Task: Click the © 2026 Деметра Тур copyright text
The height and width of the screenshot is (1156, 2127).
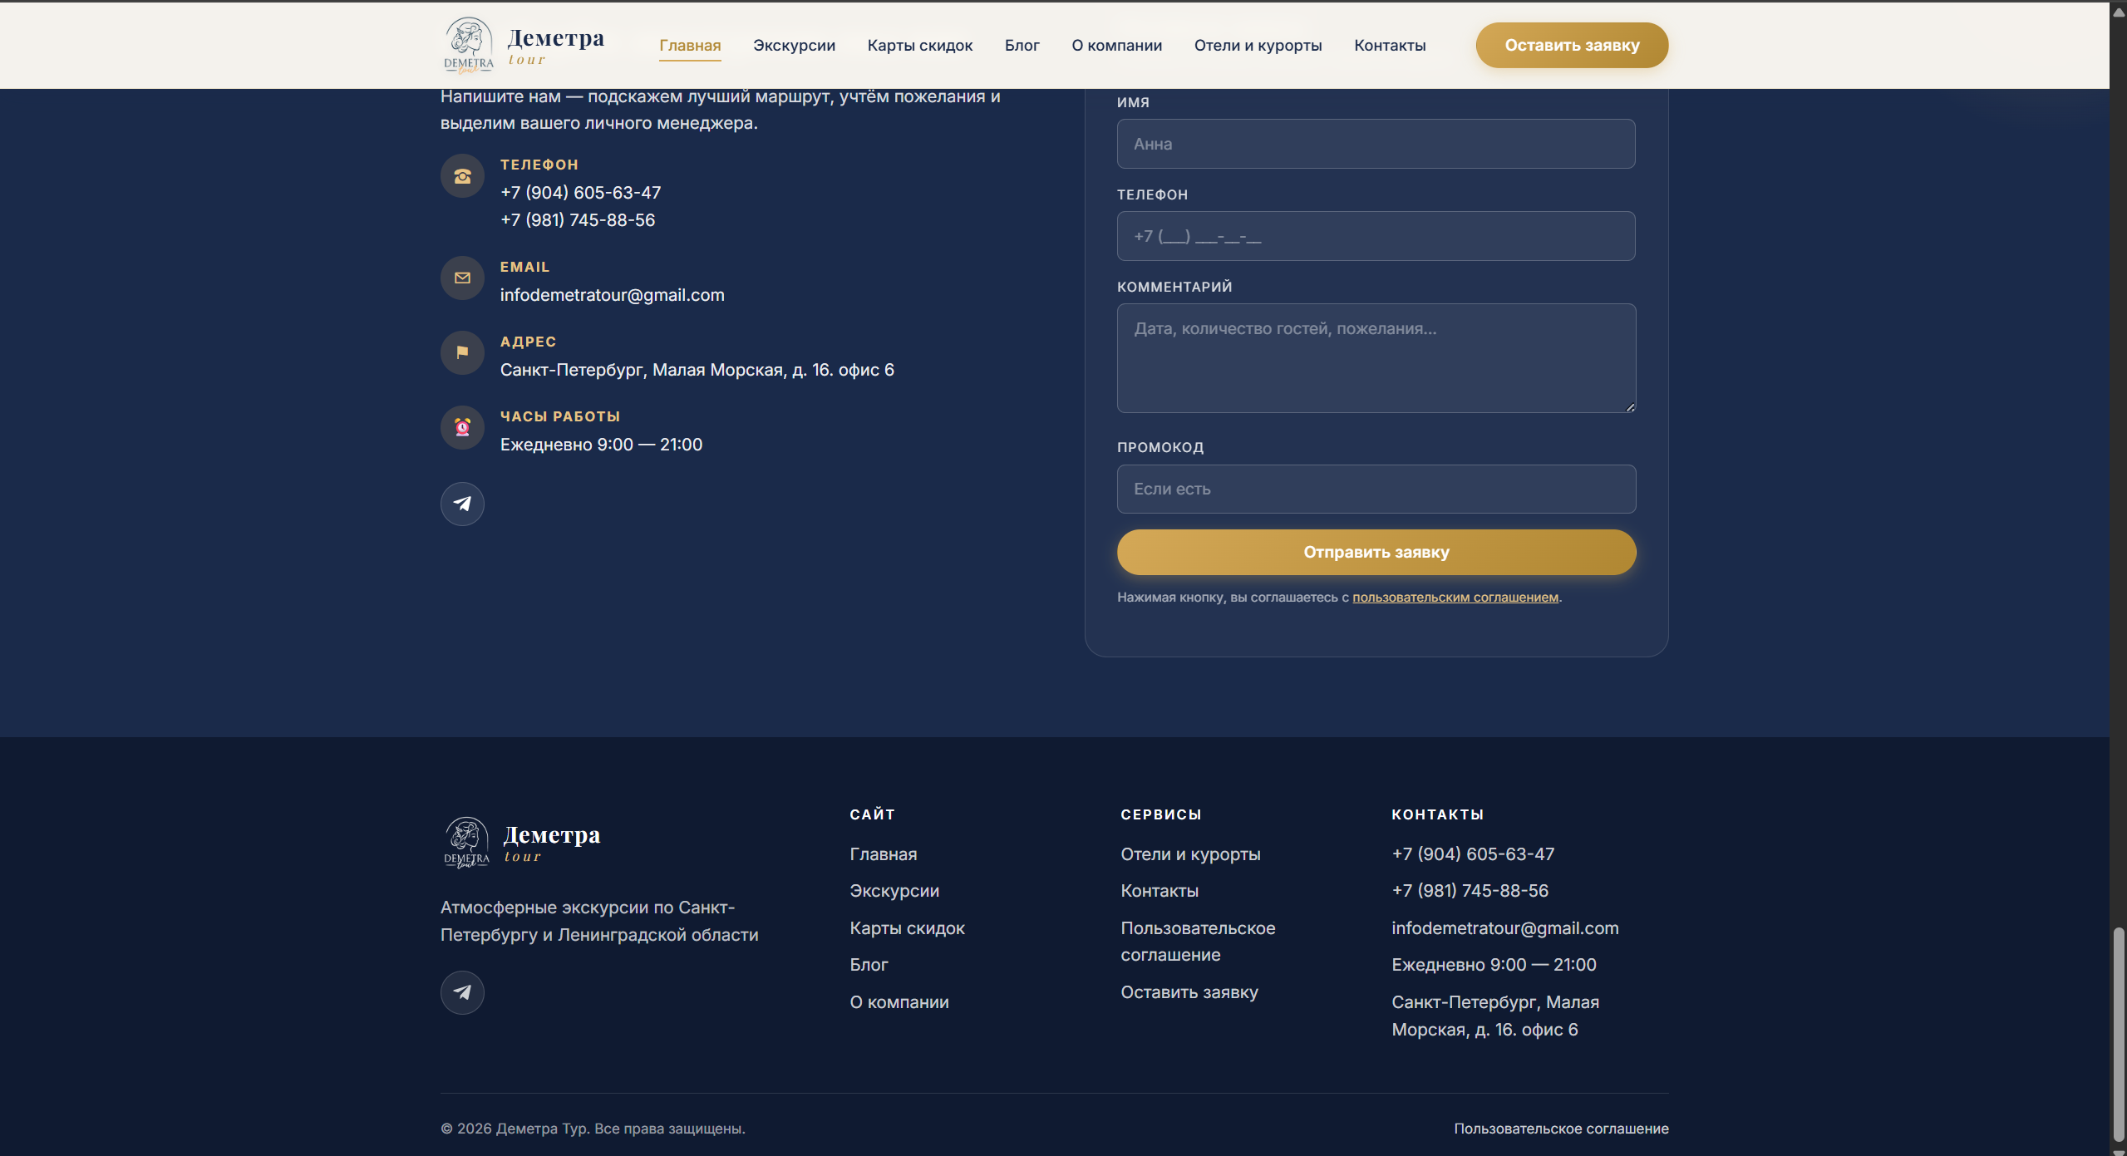Action: point(593,1129)
